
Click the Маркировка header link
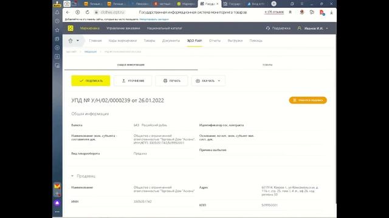(x=90, y=28)
